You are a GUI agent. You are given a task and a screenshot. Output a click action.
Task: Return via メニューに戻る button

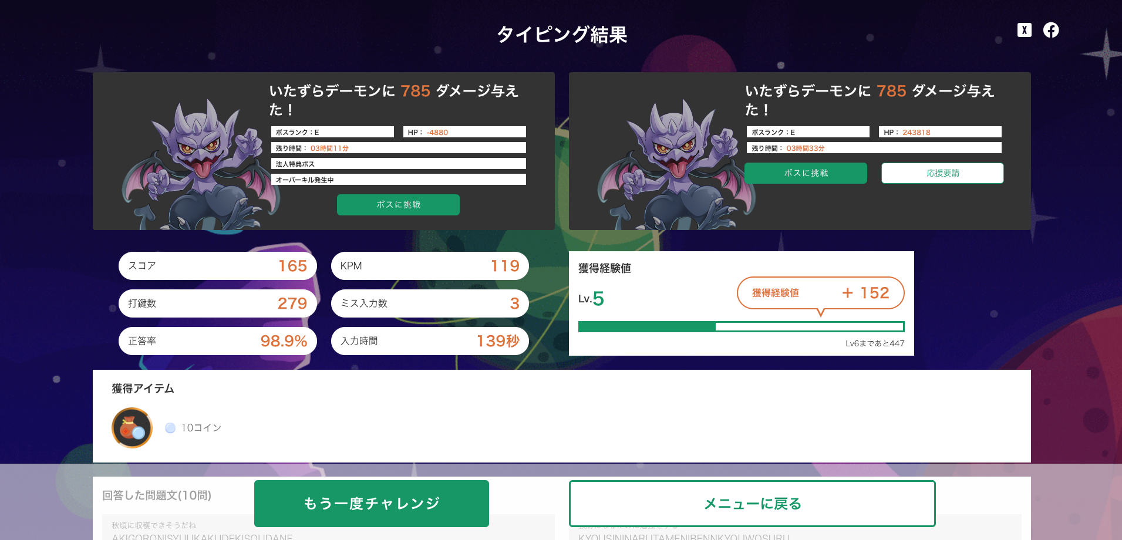click(752, 504)
